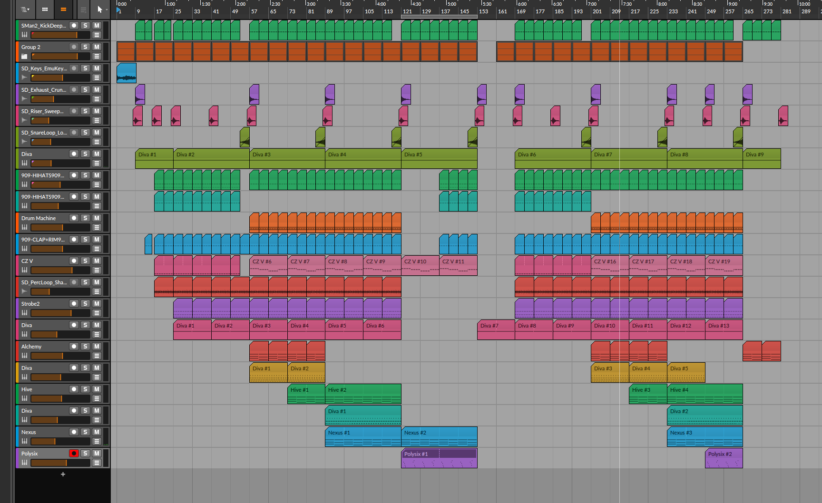Show the clip launcher grid view
The image size is (822, 503).
[x=45, y=9]
